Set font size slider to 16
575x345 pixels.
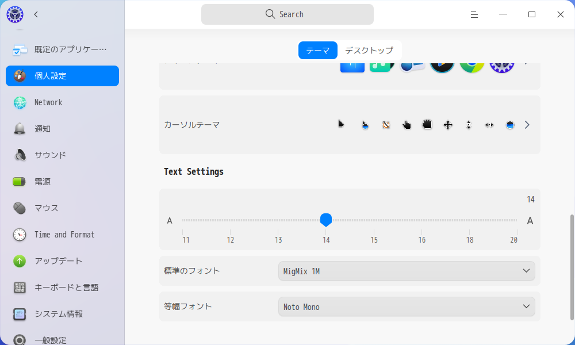422,220
